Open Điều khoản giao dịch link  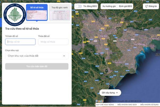coord(127,105)
